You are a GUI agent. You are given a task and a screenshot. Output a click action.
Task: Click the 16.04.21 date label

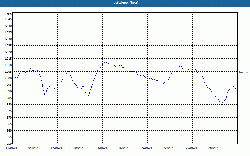[x=124, y=148]
